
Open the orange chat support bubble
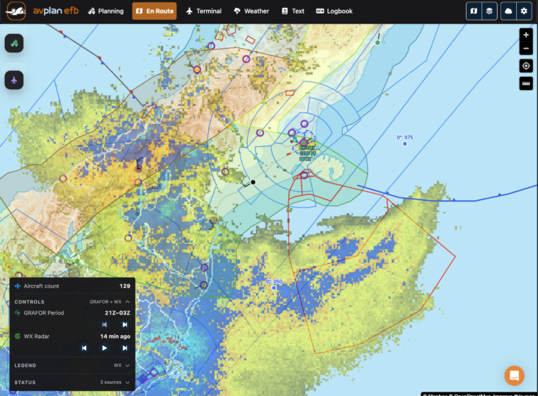click(514, 375)
